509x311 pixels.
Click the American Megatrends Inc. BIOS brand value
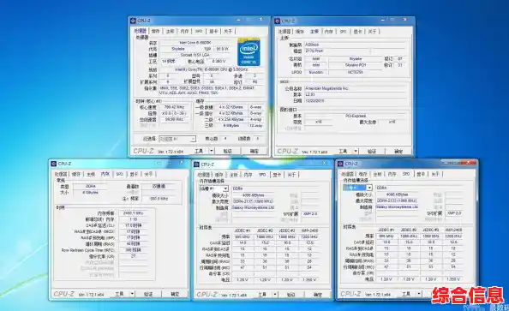355,88
